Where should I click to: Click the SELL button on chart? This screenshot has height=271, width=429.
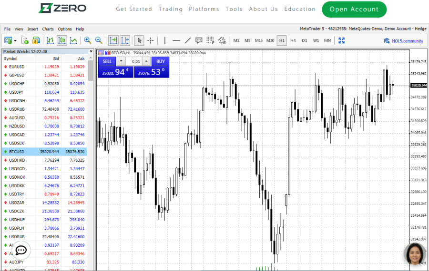point(107,61)
